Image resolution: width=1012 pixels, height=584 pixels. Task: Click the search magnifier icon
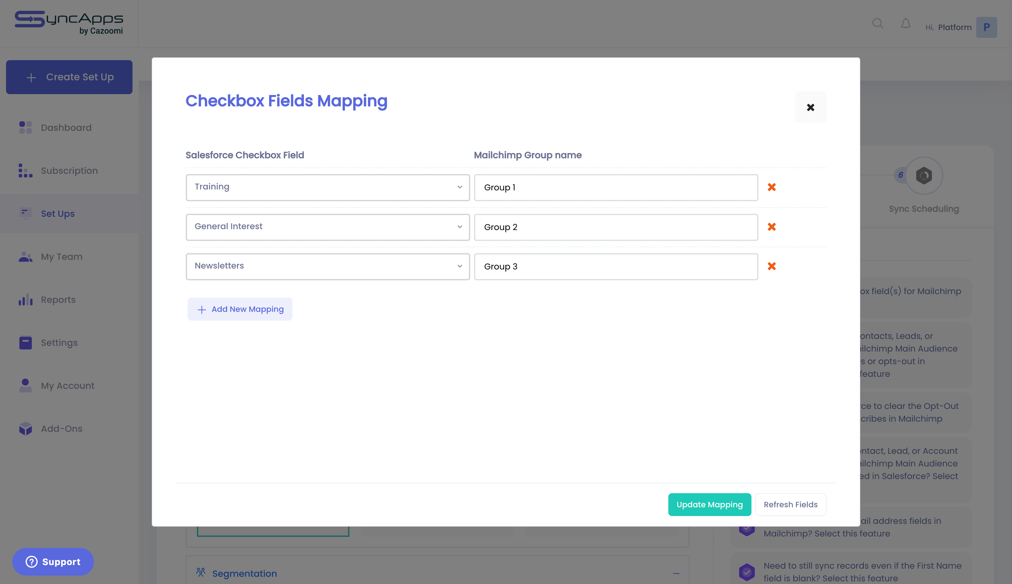[x=877, y=24]
